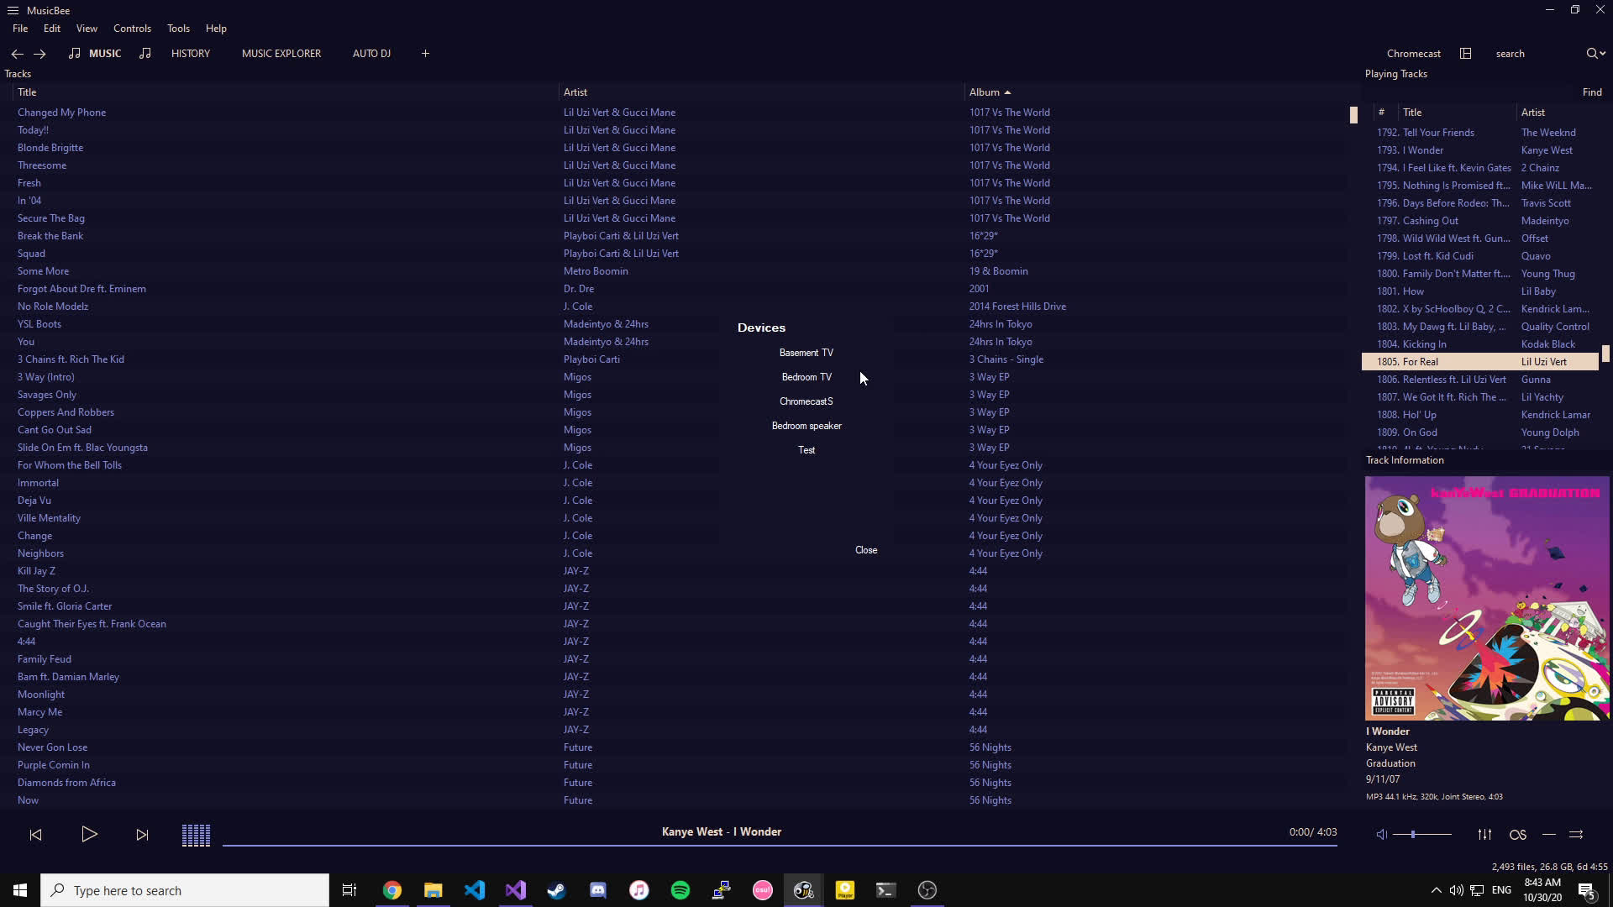The width and height of the screenshot is (1613, 907).
Task: Click the MusicBee taskbar icon
Action: point(804,890)
